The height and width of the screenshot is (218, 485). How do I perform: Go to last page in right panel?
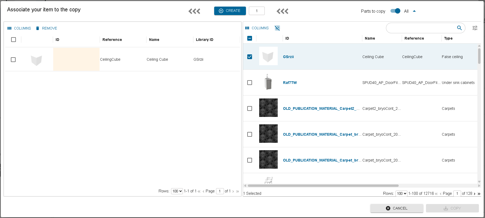coord(479,194)
